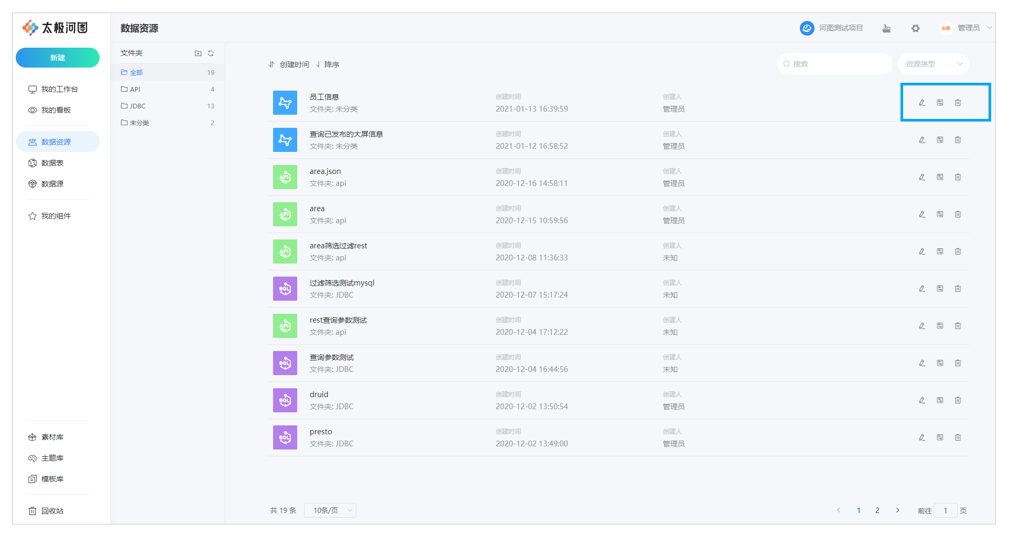The height and width of the screenshot is (537, 1009).
Task: Click the save icon for area筛选过滤rest
Action: [x=940, y=251]
